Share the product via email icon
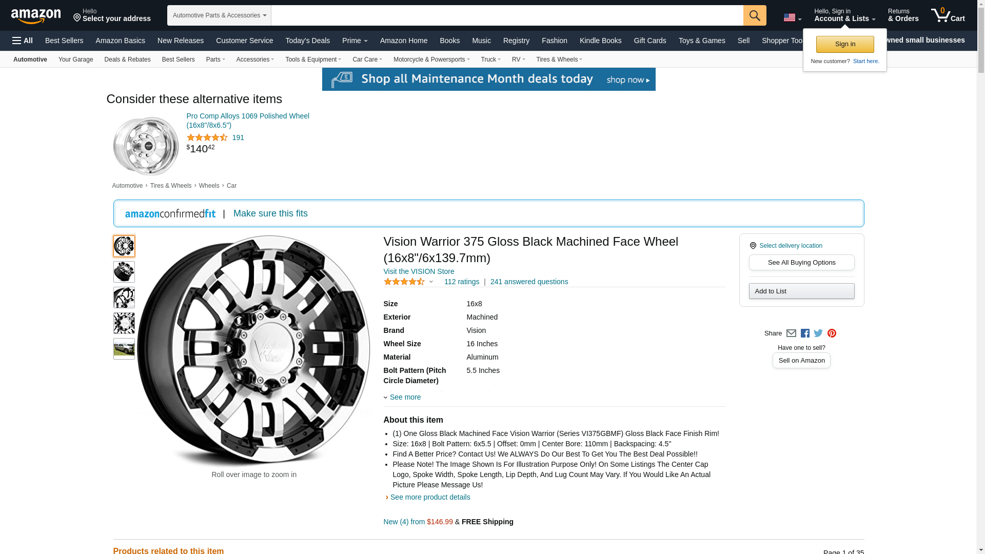985x554 pixels. [791, 333]
